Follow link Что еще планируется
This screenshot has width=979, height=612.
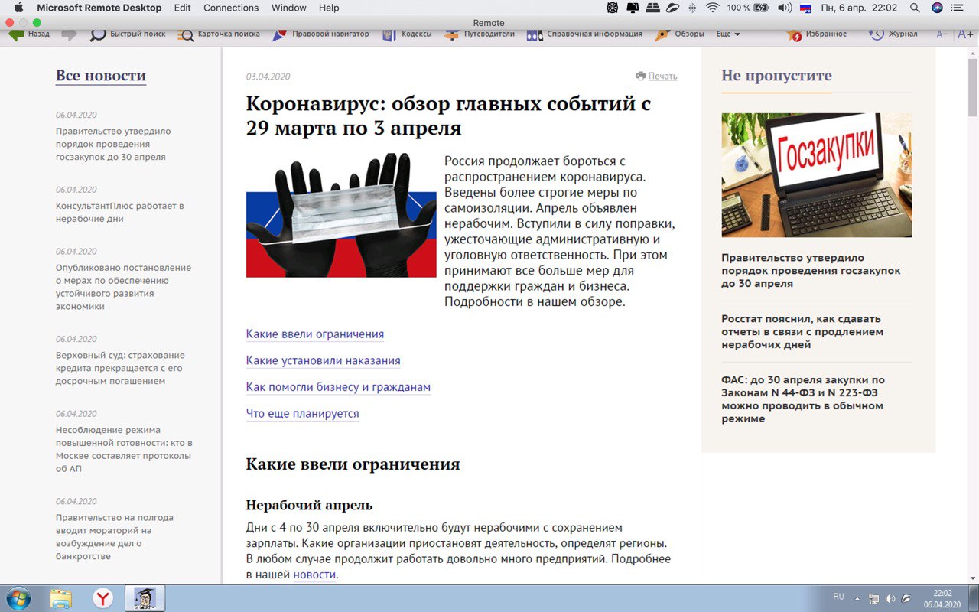click(302, 413)
